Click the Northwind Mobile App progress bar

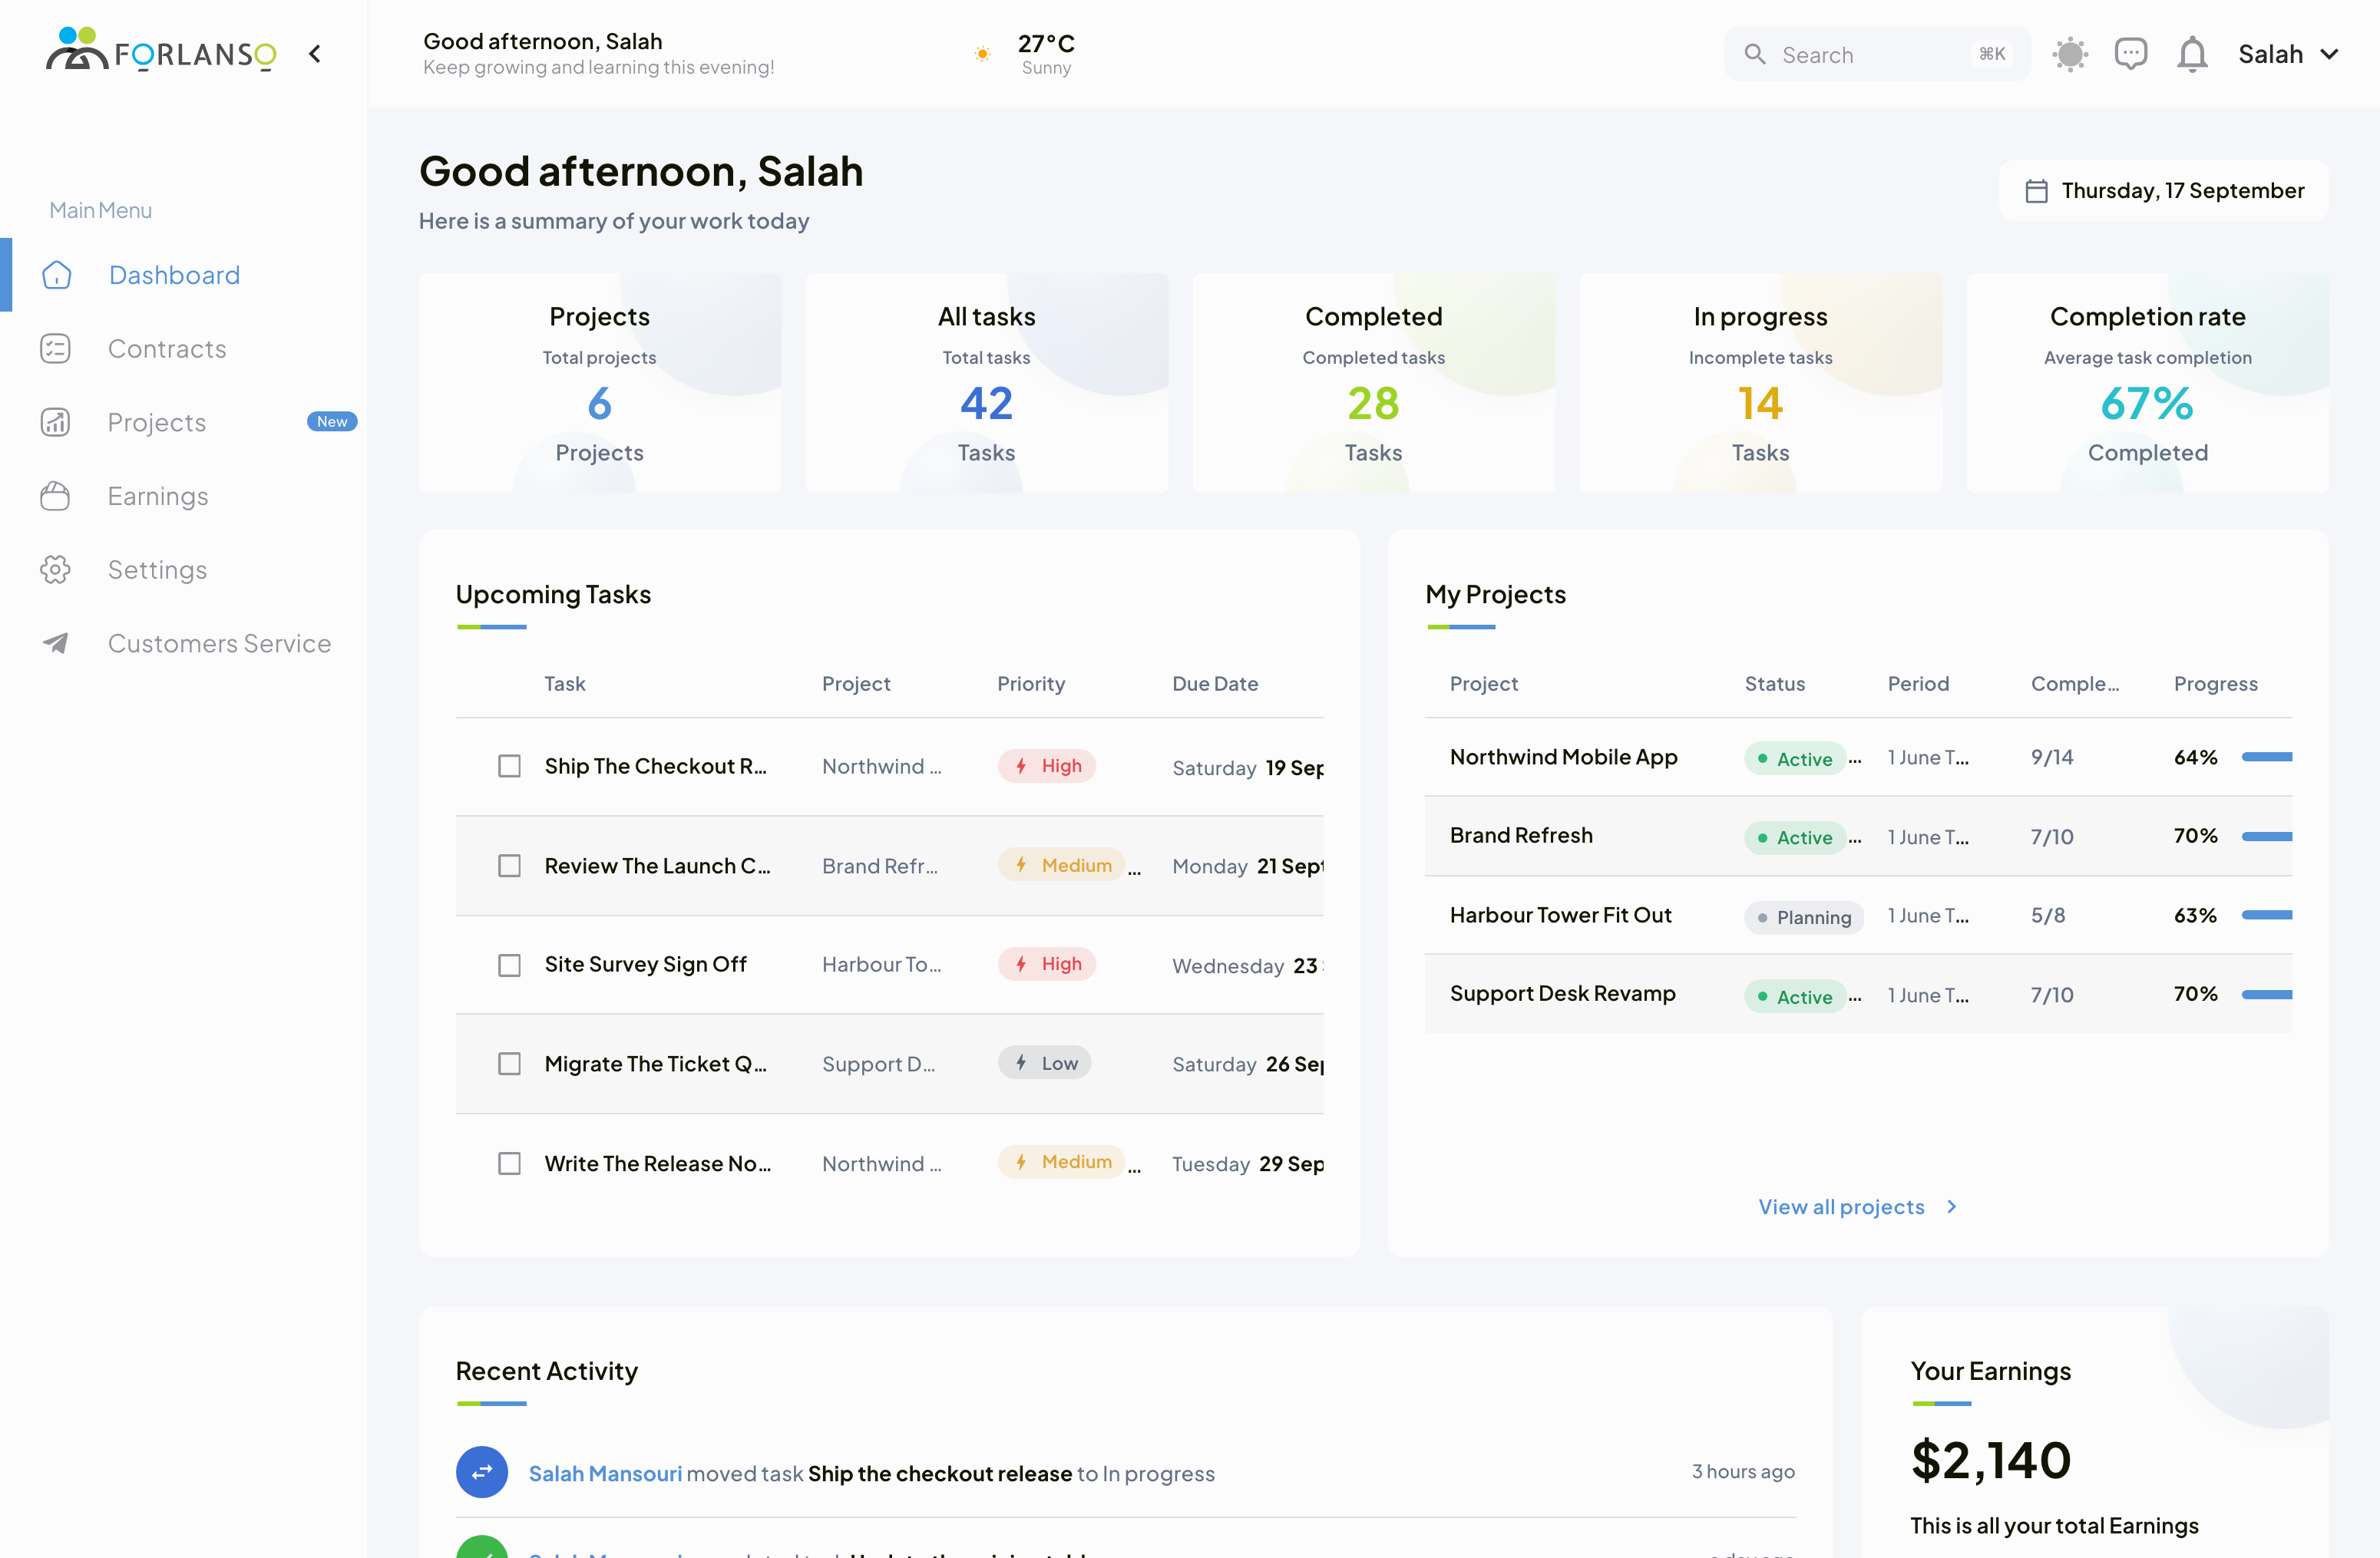(2266, 757)
